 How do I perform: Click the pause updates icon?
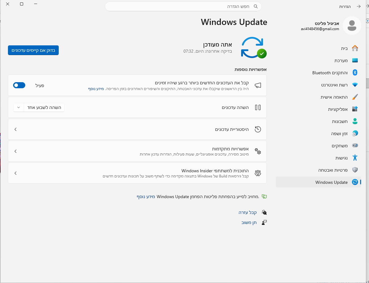pyautogui.click(x=258, y=107)
